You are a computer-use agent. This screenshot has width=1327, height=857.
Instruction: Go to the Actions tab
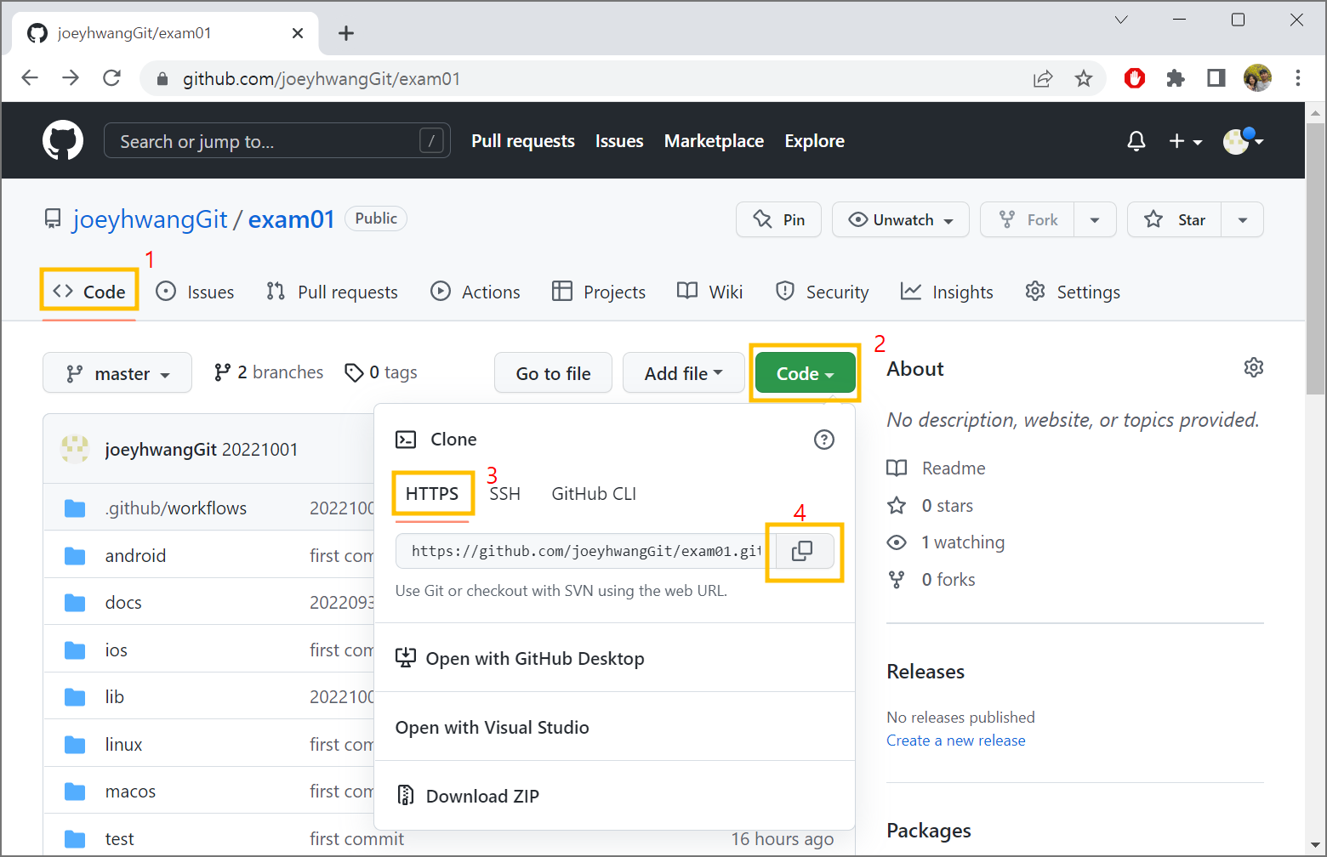[476, 292]
